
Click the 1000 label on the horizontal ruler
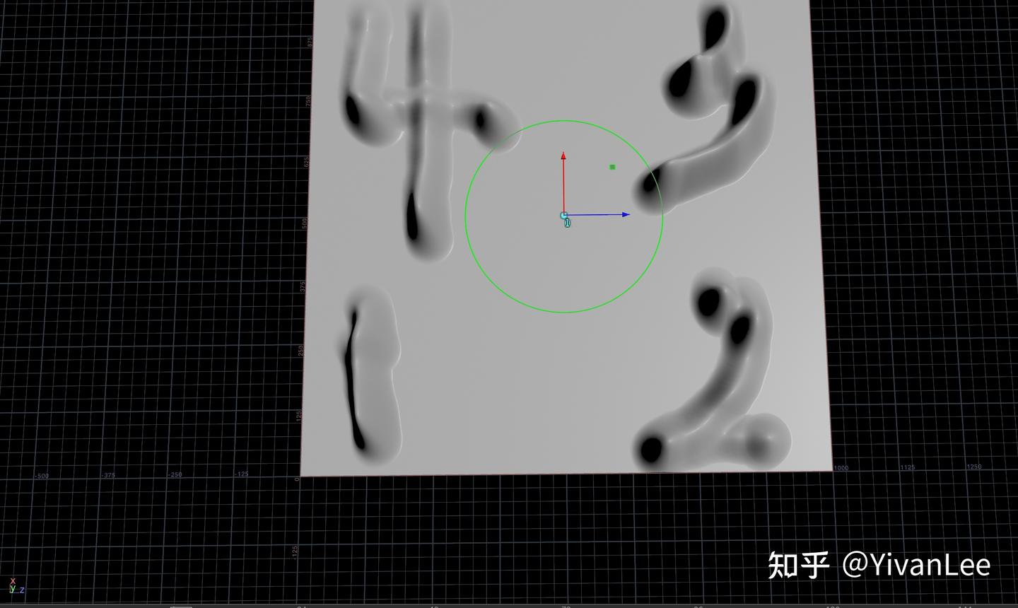click(x=841, y=467)
